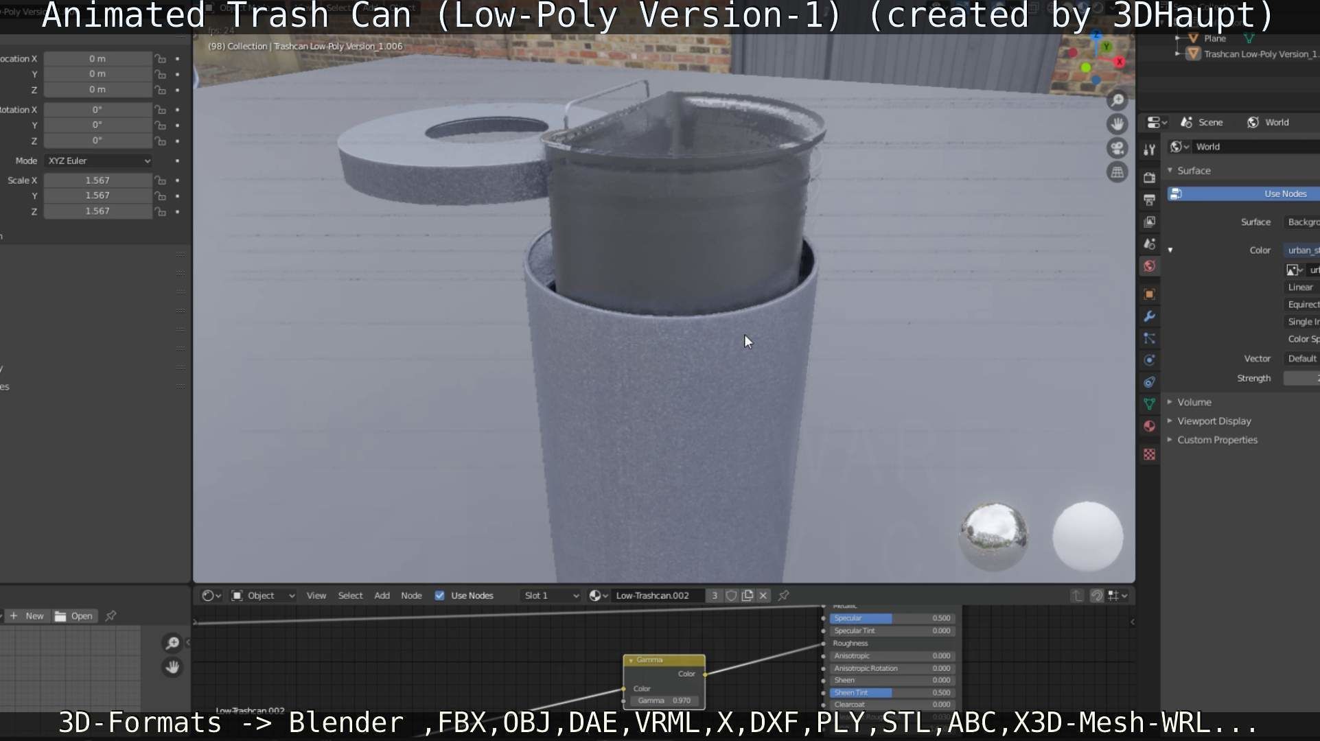Image resolution: width=1320 pixels, height=741 pixels.
Task: Open the View menu in node editor
Action: 316,596
